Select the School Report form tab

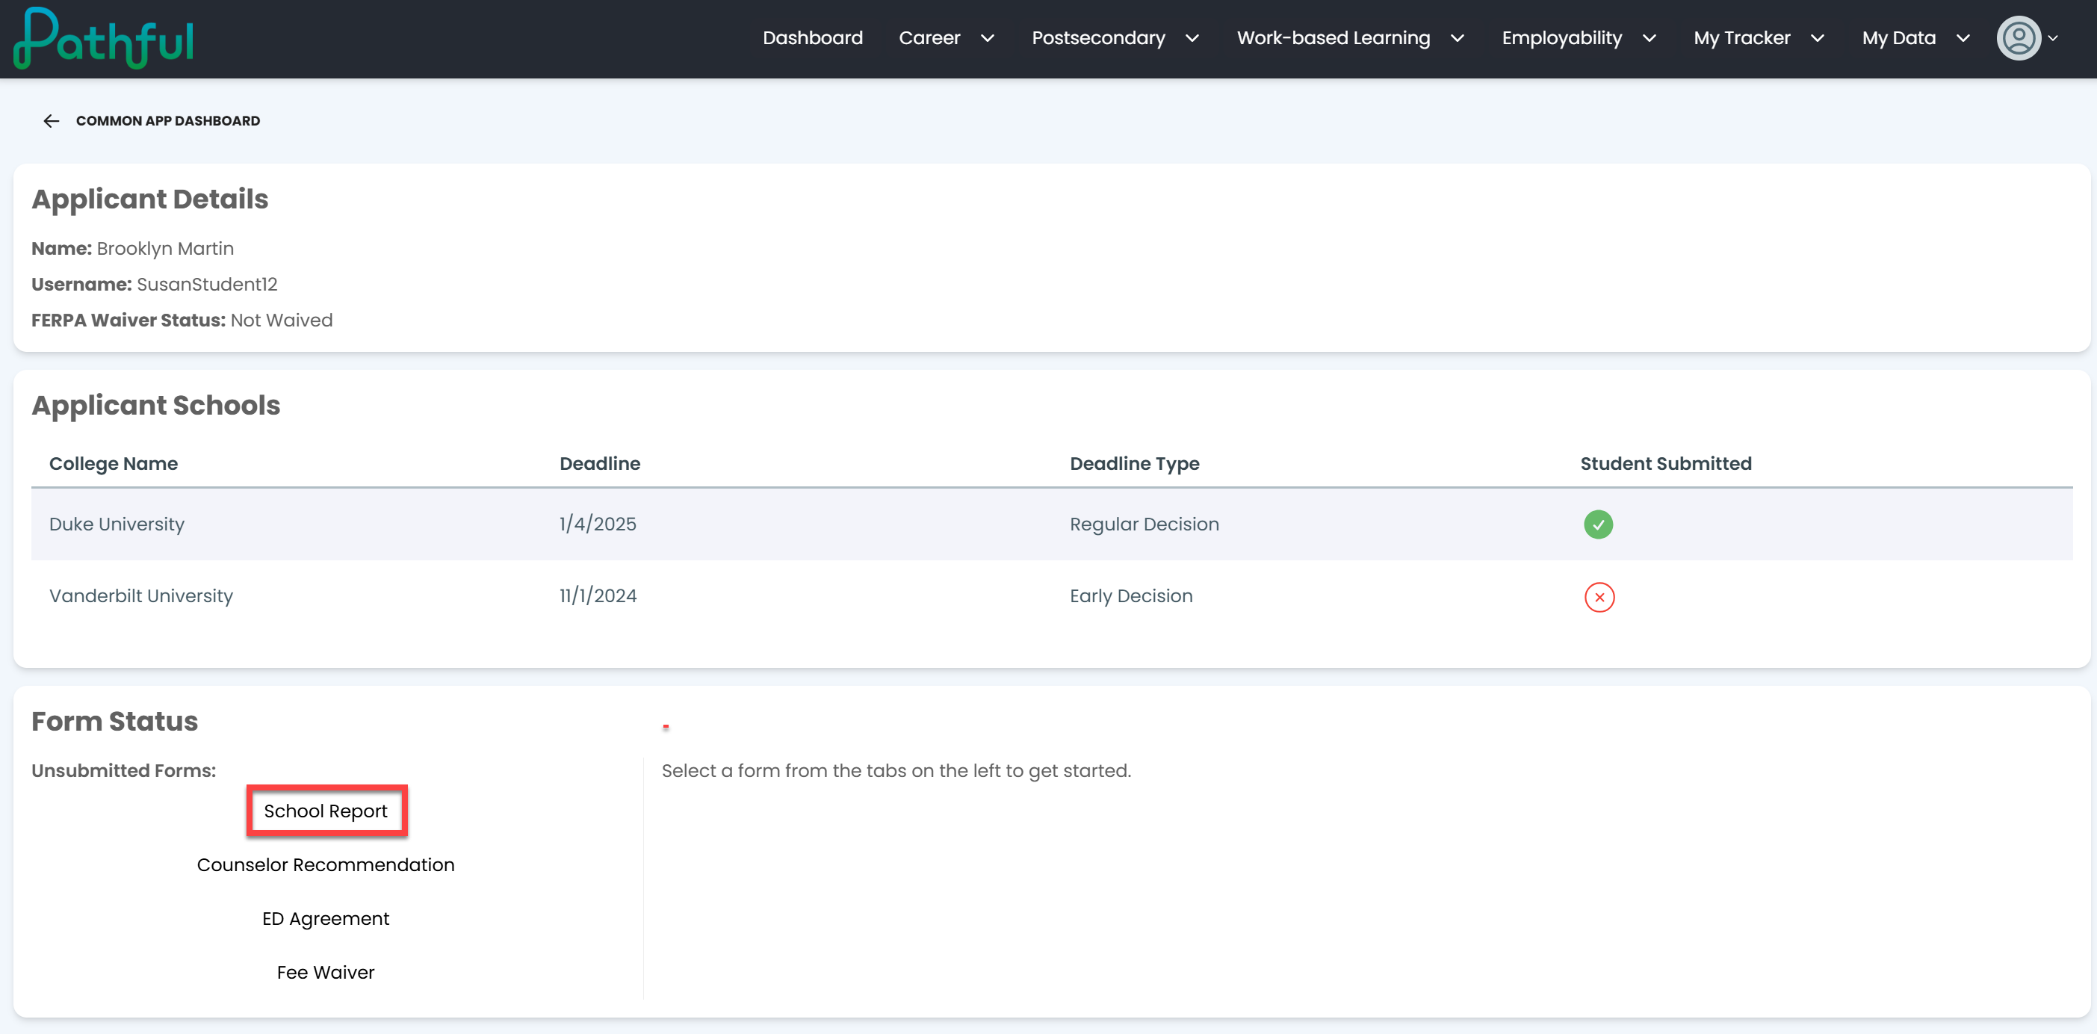coord(326,811)
